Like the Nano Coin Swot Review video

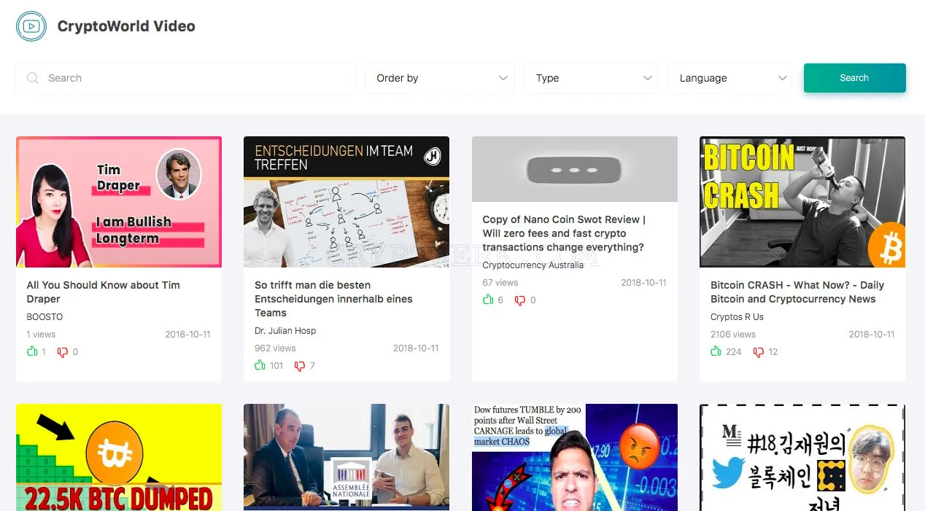click(488, 300)
